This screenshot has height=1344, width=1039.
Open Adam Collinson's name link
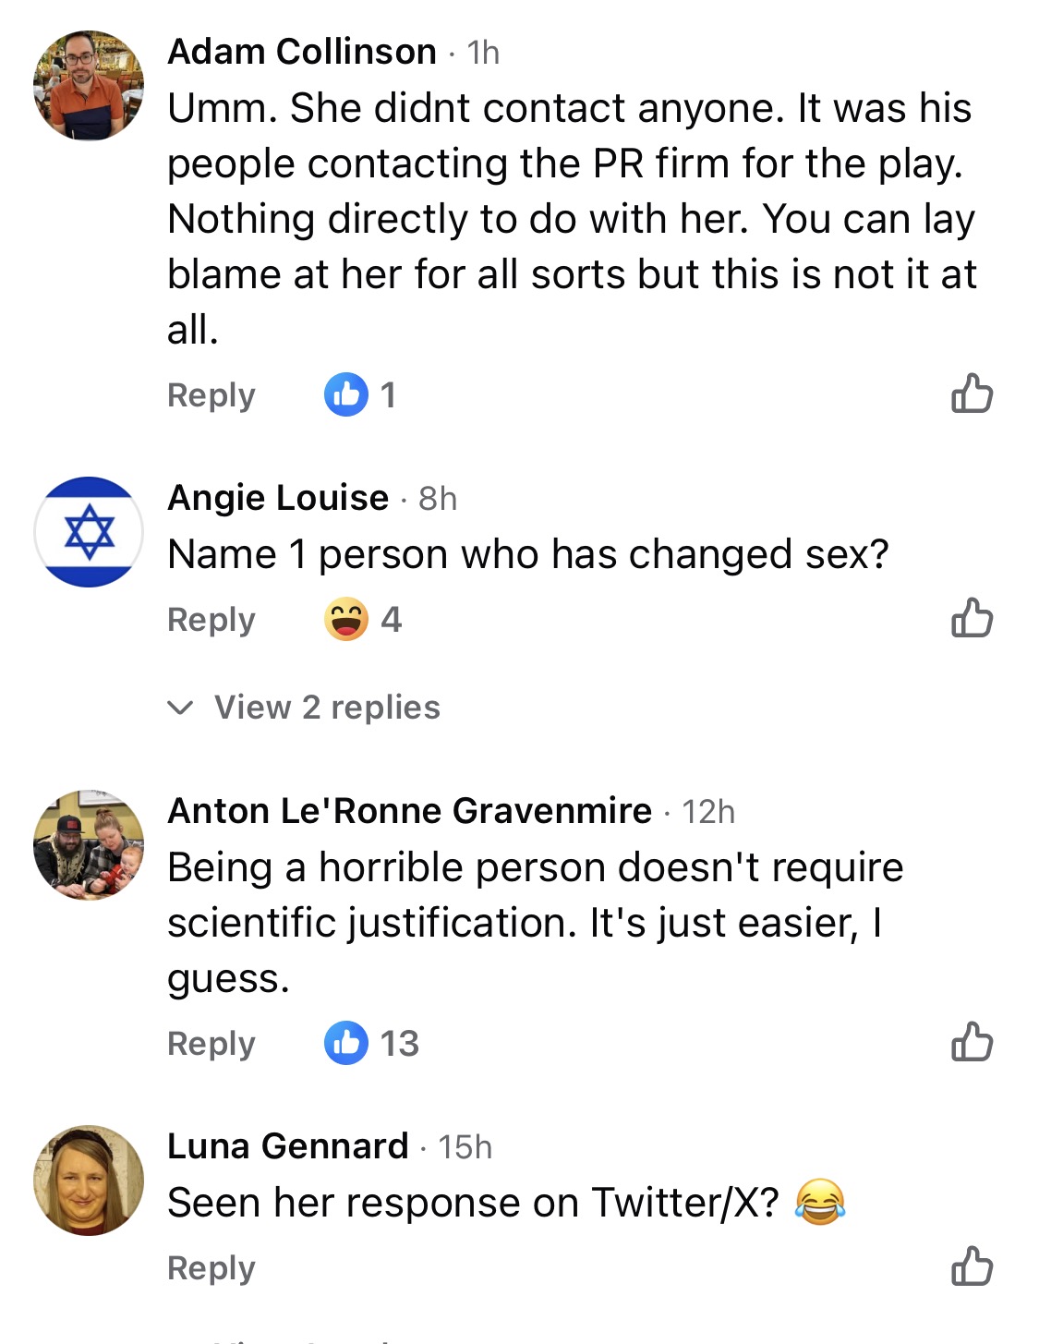coord(302,52)
